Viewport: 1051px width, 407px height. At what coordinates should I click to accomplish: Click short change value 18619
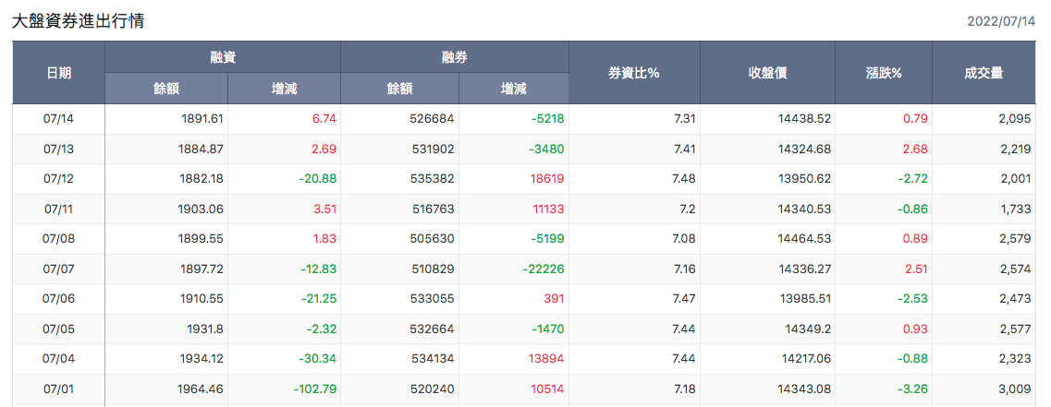coord(548,179)
